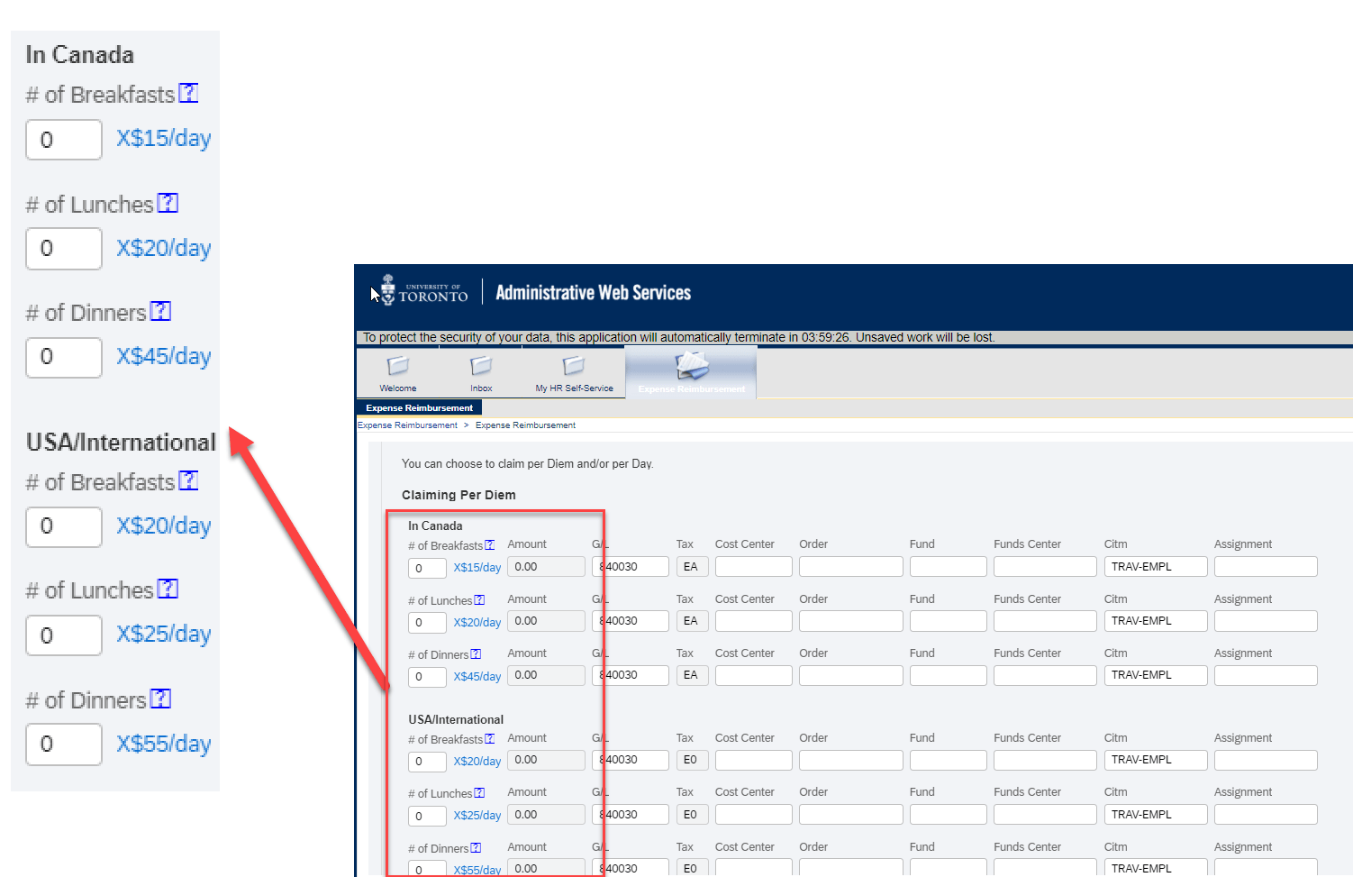Image resolution: width=1353 pixels, height=877 pixels.
Task: Click X$15/day link in web form
Action: tap(477, 568)
